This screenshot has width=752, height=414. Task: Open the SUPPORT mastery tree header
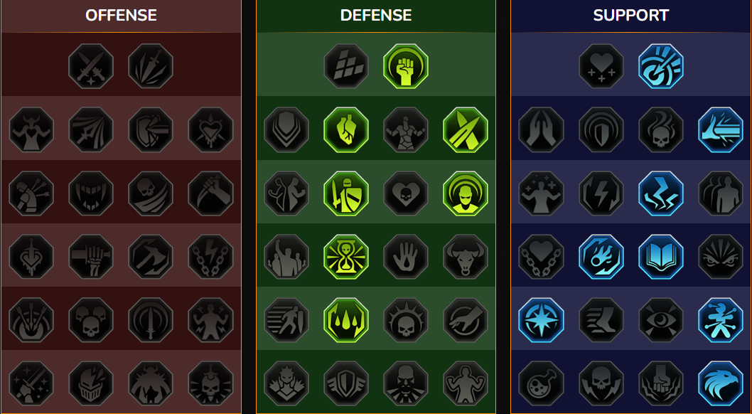[x=631, y=16]
